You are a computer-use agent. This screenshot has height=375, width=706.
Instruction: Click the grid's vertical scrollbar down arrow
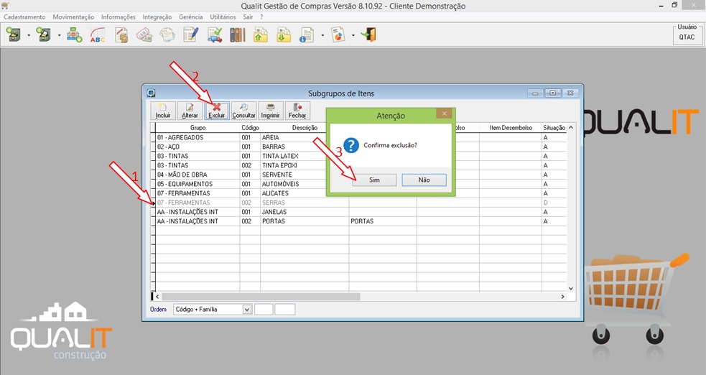[571, 289]
